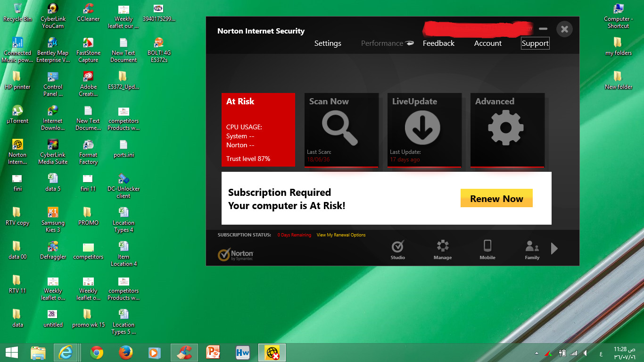The image size is (644, 362).
Task: Launch Firefox from taskbar
Action: (125, 353)
